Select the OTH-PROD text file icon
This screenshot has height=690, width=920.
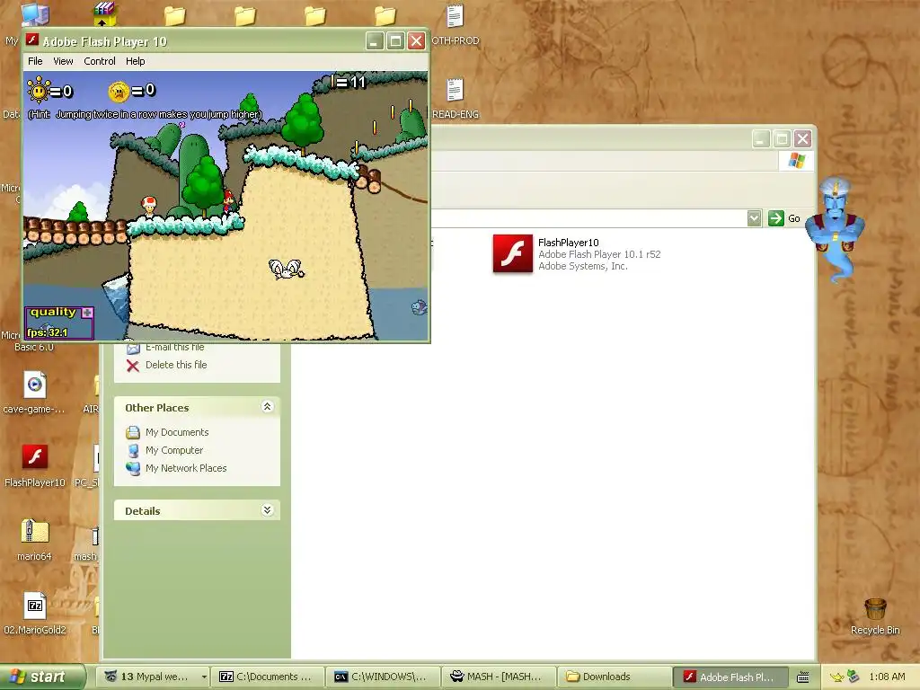point(456,24)
